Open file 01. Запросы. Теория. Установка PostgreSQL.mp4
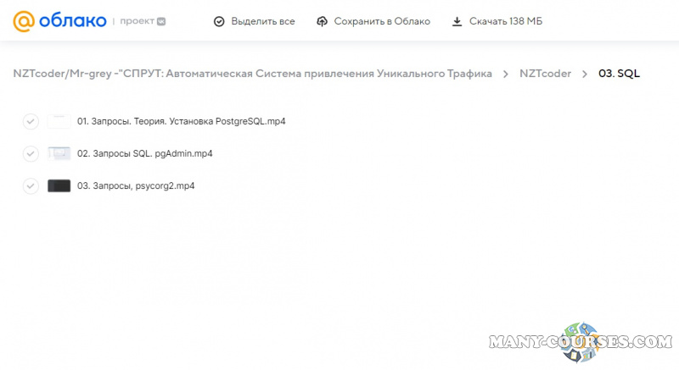Viewport: 679px width, 370px height. point(181,121)
